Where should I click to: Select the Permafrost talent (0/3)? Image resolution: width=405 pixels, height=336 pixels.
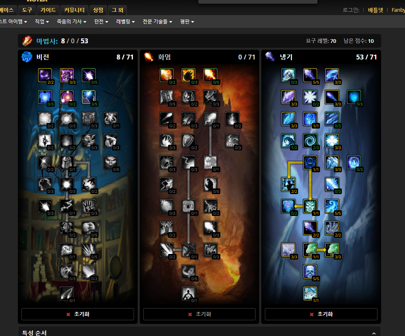[354, 97]
